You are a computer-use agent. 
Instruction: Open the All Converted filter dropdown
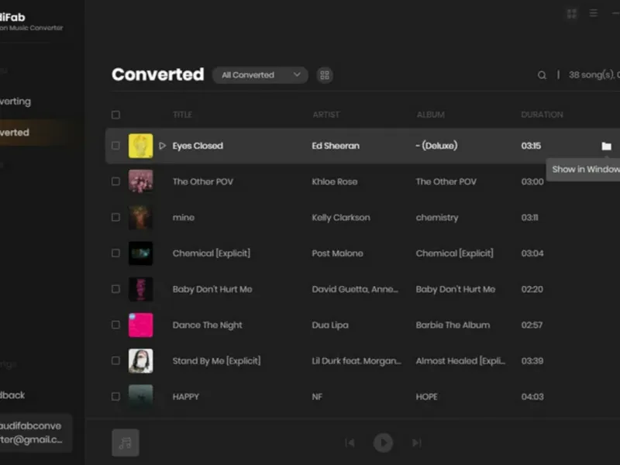point(260,75)
